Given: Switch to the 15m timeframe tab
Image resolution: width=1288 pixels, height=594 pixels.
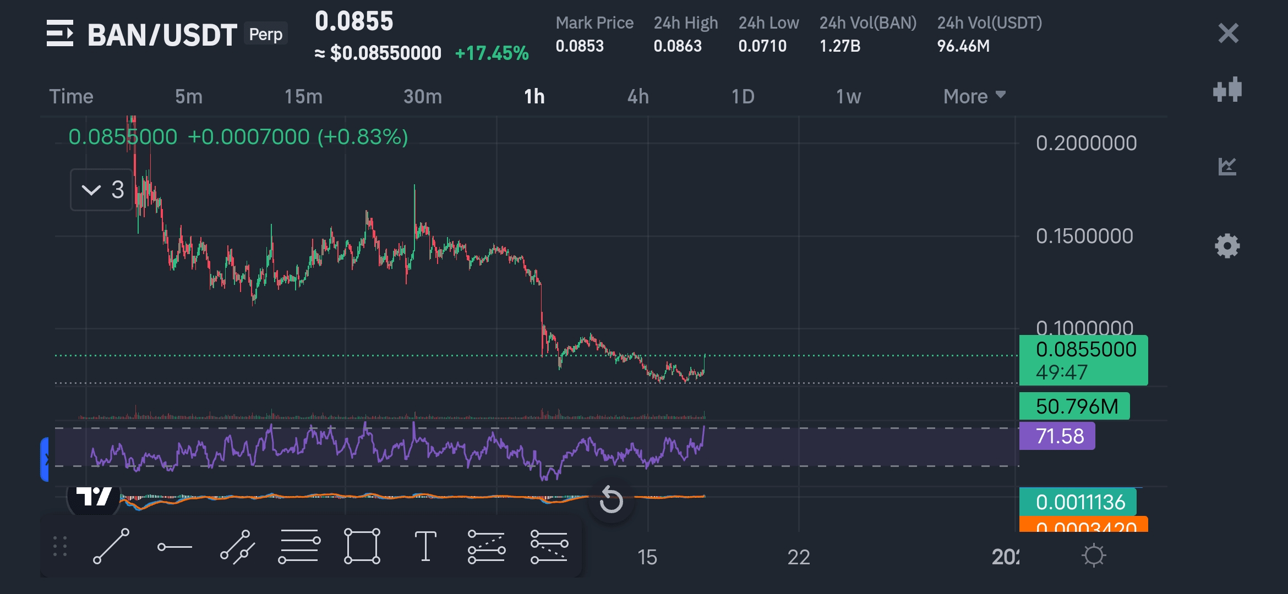Looking at the screenshot, I should click(303, 96).
